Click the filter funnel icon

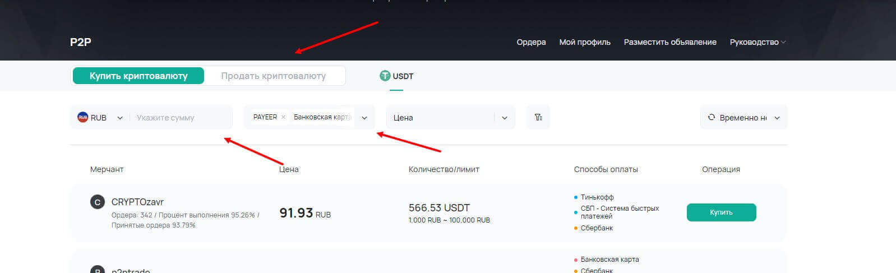click(538, 117)
